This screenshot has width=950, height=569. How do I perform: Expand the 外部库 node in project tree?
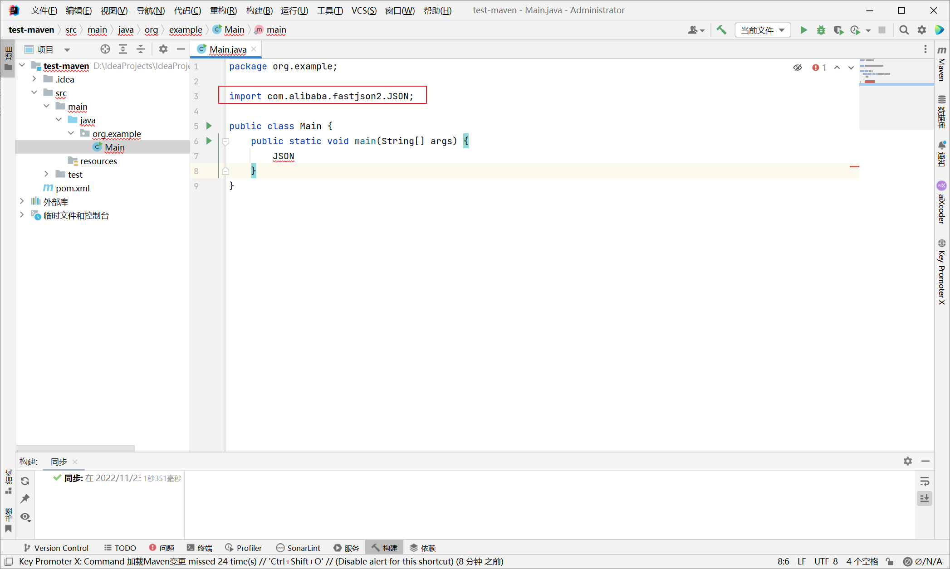point(22,202)
